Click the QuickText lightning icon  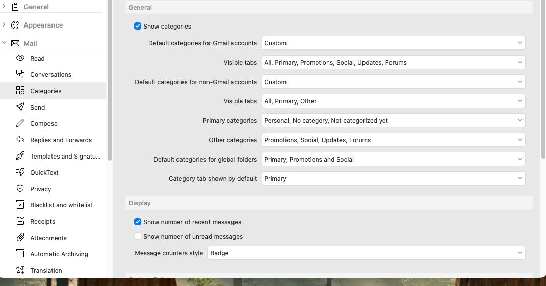coord(20,172)
